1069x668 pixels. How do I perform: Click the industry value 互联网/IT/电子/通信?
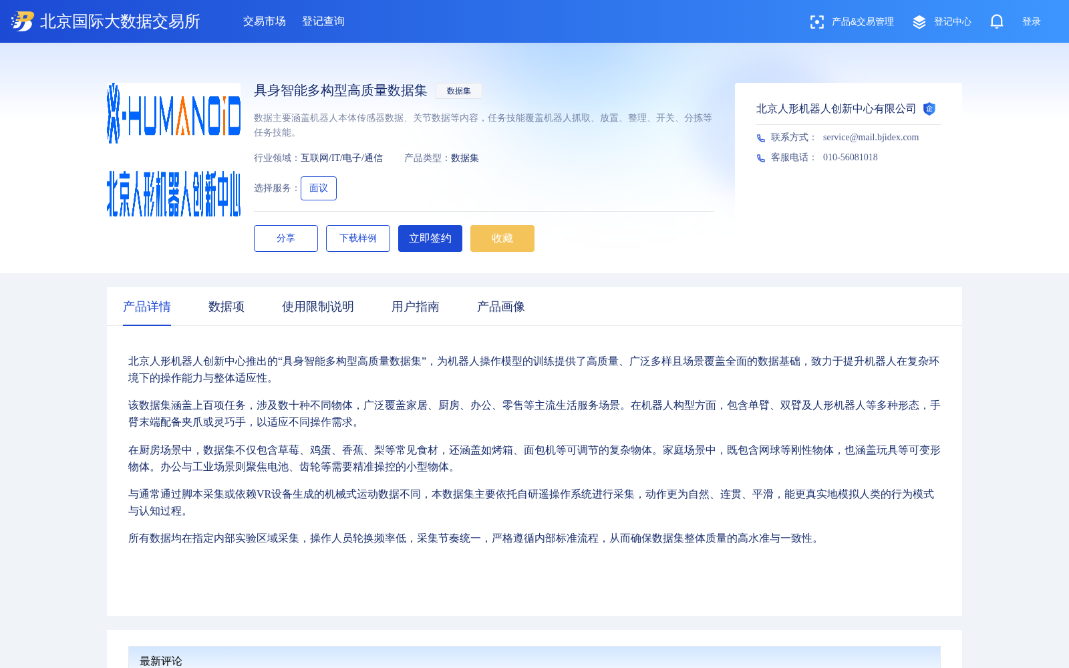coord(341,158)
